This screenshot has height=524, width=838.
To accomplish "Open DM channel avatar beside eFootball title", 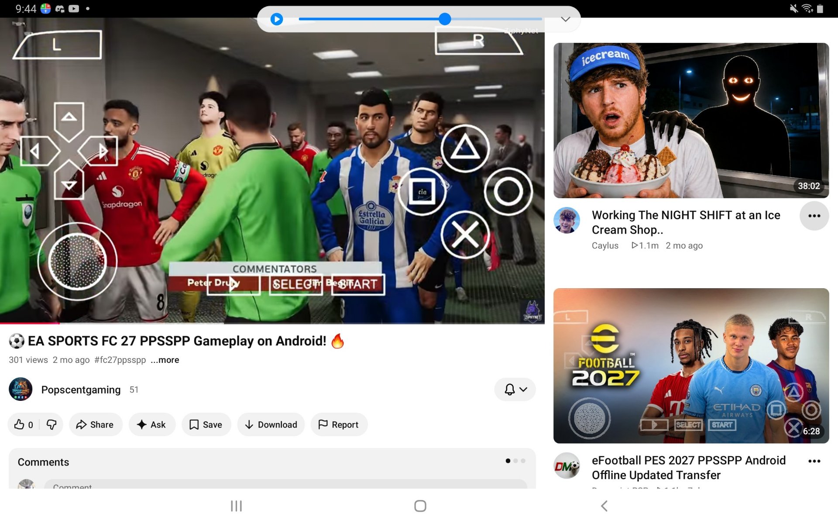I will coord(567,465).
